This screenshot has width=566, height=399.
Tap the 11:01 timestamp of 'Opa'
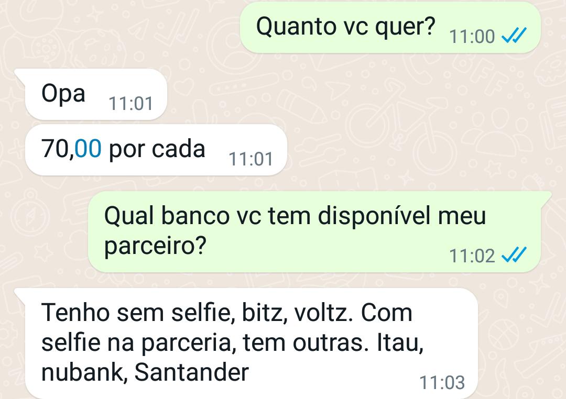coord(131,104)
